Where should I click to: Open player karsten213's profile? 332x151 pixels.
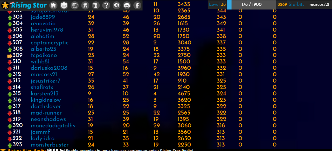[x=45, y=94]
